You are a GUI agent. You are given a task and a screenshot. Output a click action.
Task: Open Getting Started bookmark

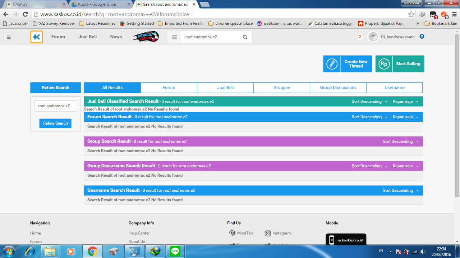tap(137, 24)
